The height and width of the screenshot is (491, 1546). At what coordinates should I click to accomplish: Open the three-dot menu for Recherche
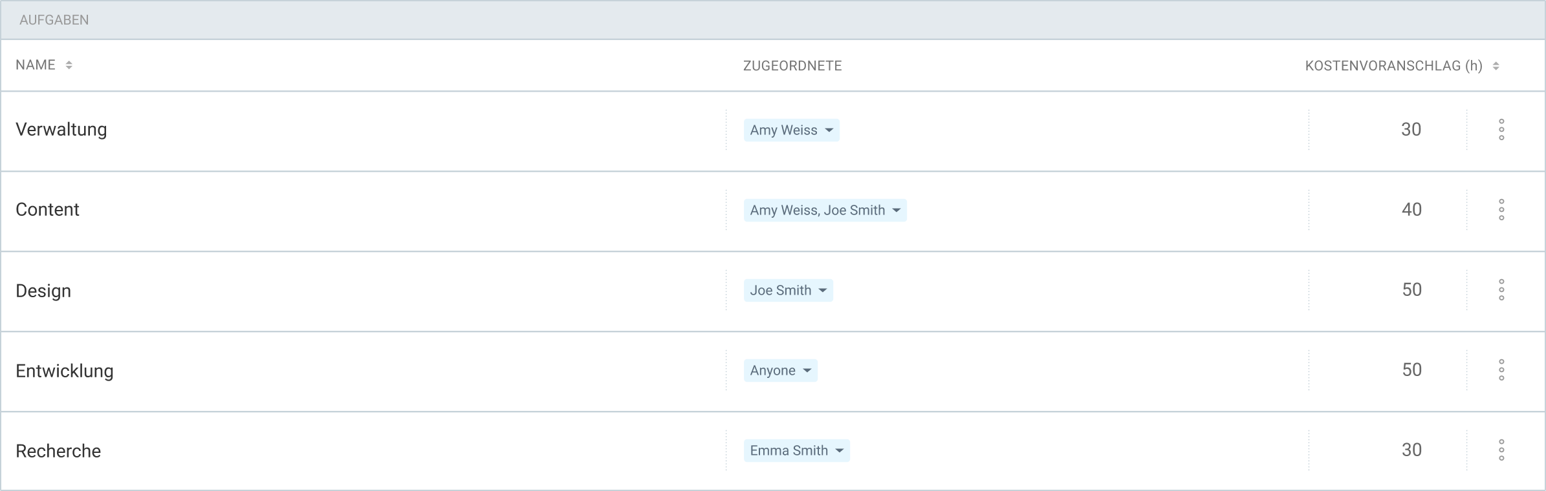[1501, 450]
